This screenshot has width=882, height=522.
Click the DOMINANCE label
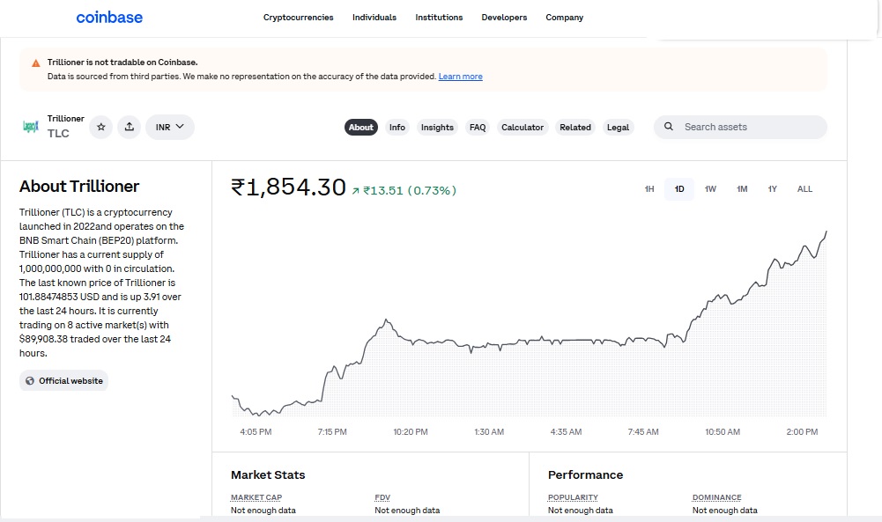coord(716,497)
